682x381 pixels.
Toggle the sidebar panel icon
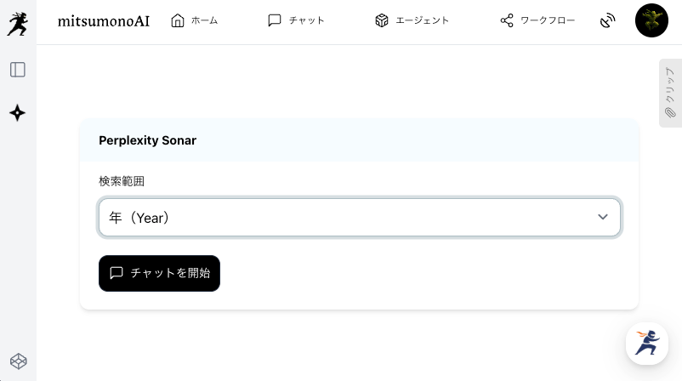tap(18, 70)
